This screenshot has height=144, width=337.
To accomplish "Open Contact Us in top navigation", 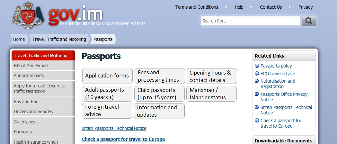I will tap(270, 7).
